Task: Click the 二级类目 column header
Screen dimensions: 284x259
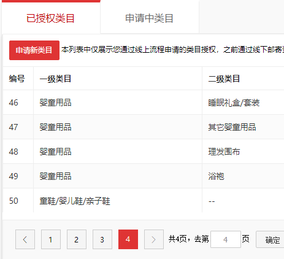Action: tap(224, 79)
